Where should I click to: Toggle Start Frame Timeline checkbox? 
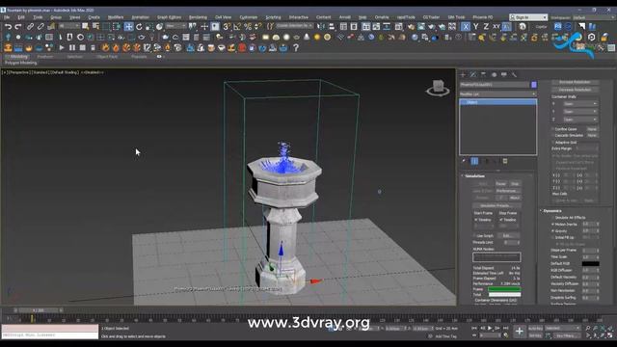click(475, 220)
